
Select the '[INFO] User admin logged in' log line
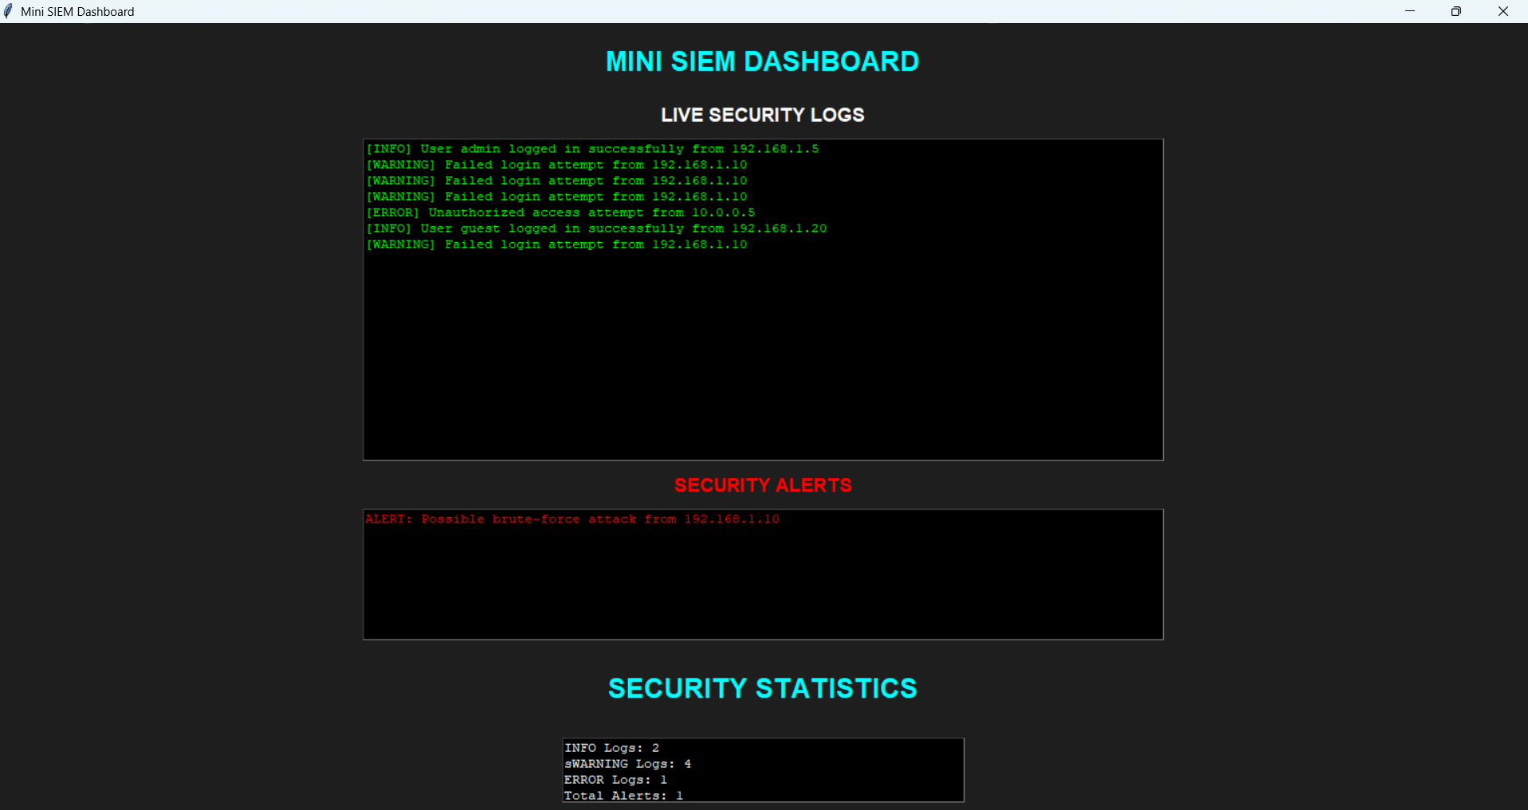coord(592,149)
